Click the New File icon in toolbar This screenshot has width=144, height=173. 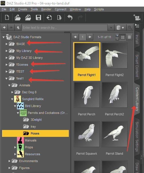point(7,18)
